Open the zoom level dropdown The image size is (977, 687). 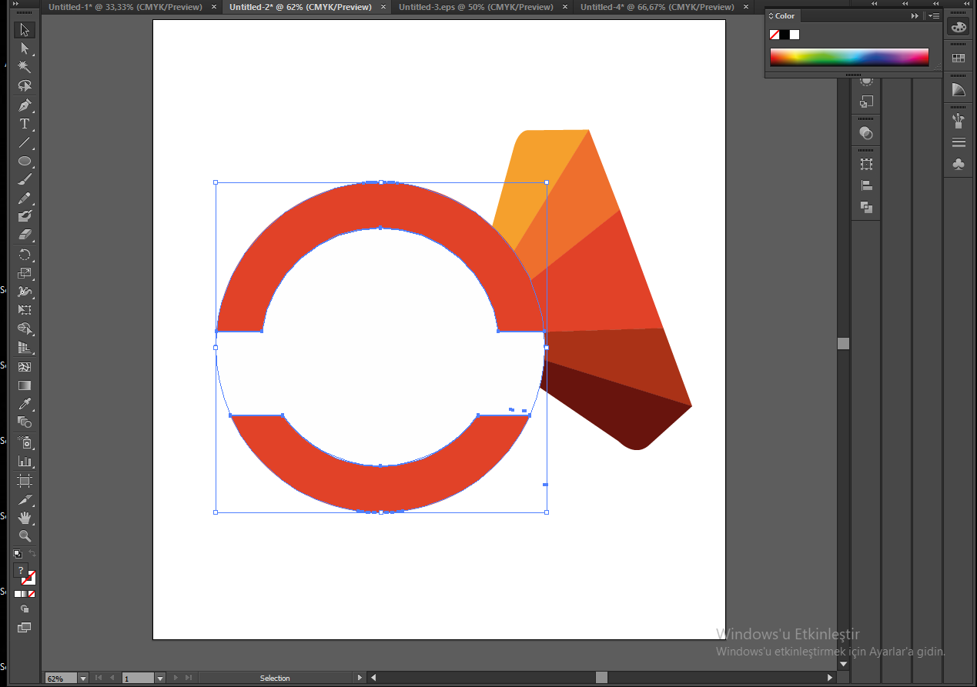click(x=82, y=679)
